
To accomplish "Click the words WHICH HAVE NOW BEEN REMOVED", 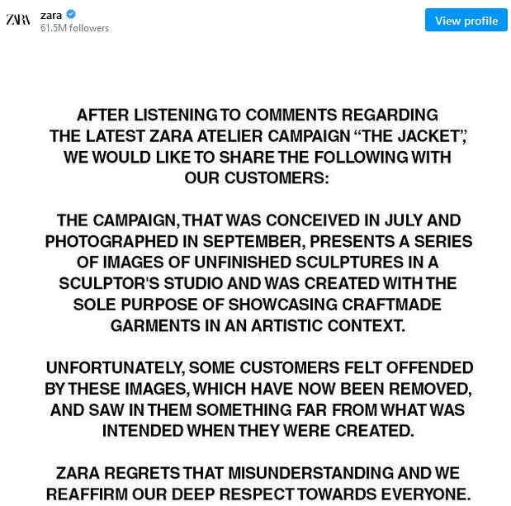I will tap(333, 389).
